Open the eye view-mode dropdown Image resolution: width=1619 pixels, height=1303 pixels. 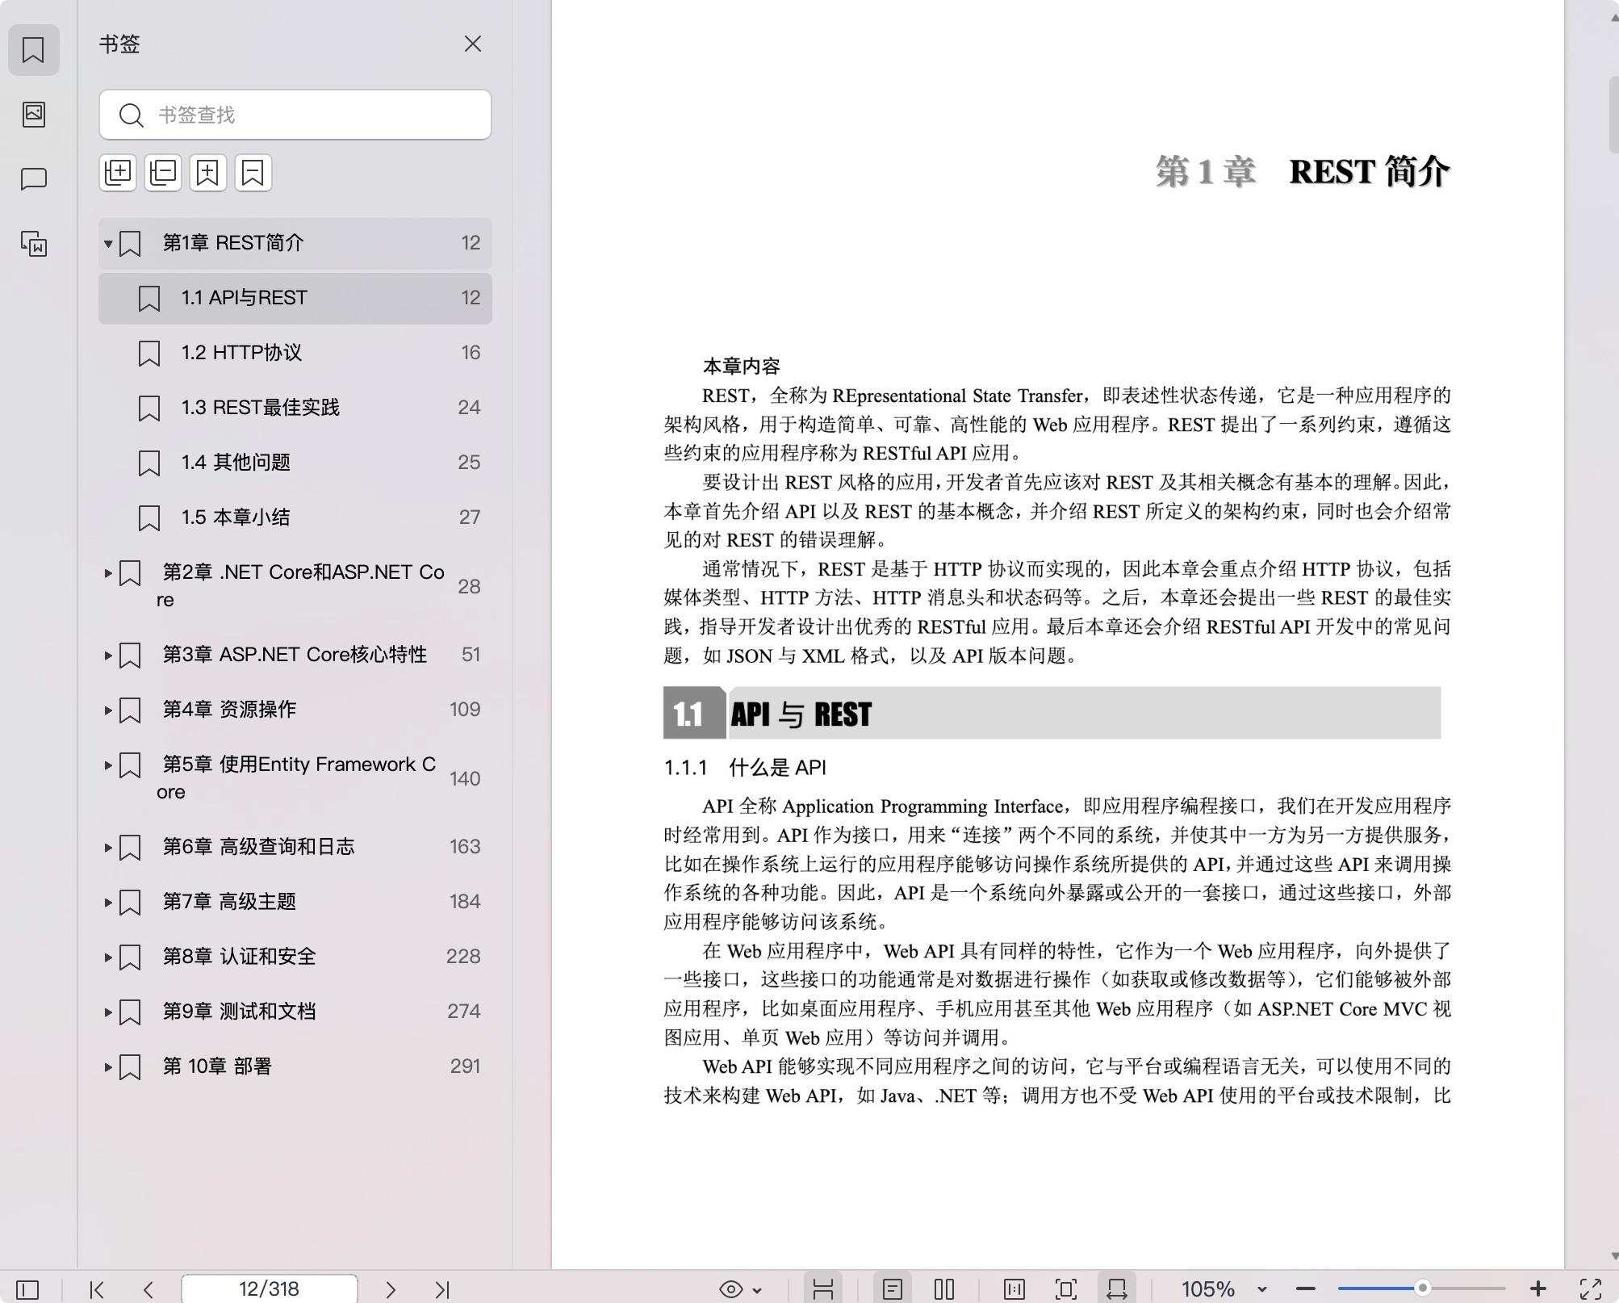(740, 1289)
